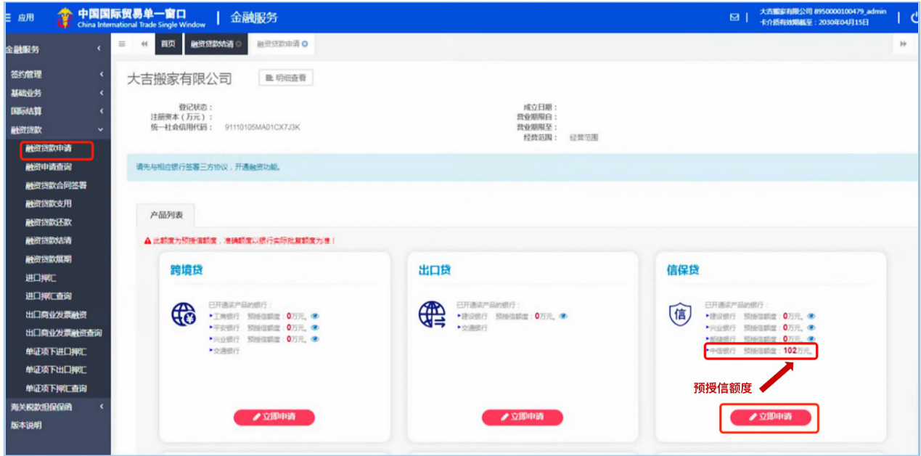Screen dimensions: 921x456
Task: Open the mail envelope icon in header
Action: click(734, 17)
